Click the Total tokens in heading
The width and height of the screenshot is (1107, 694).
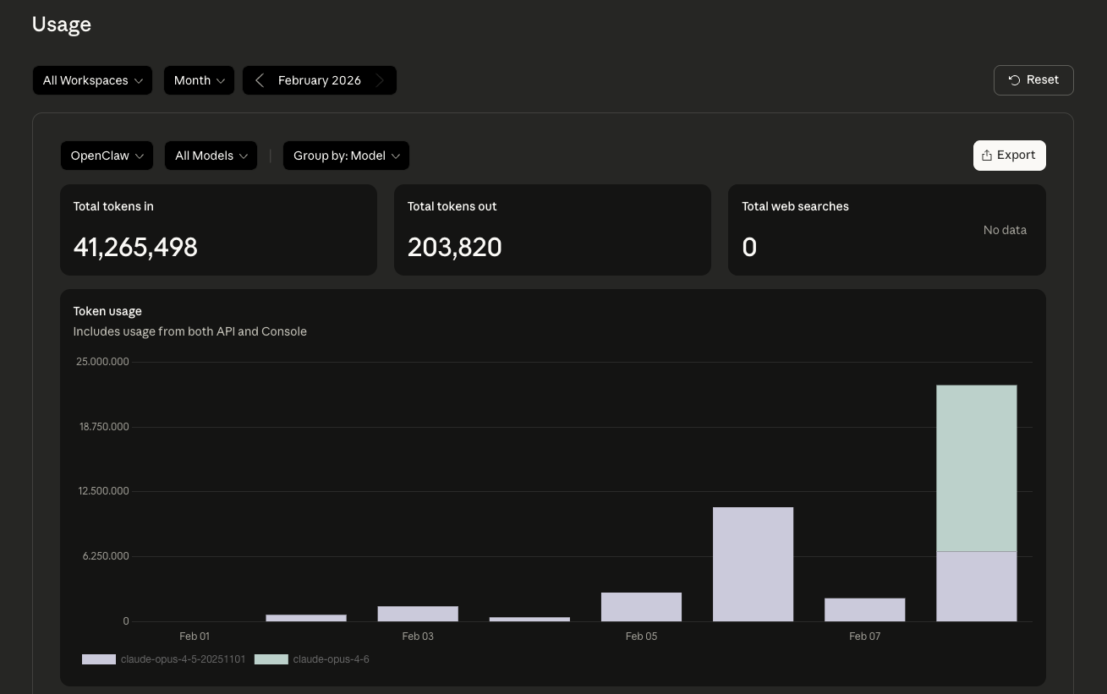pyautogui.click(x=113, y=206)
